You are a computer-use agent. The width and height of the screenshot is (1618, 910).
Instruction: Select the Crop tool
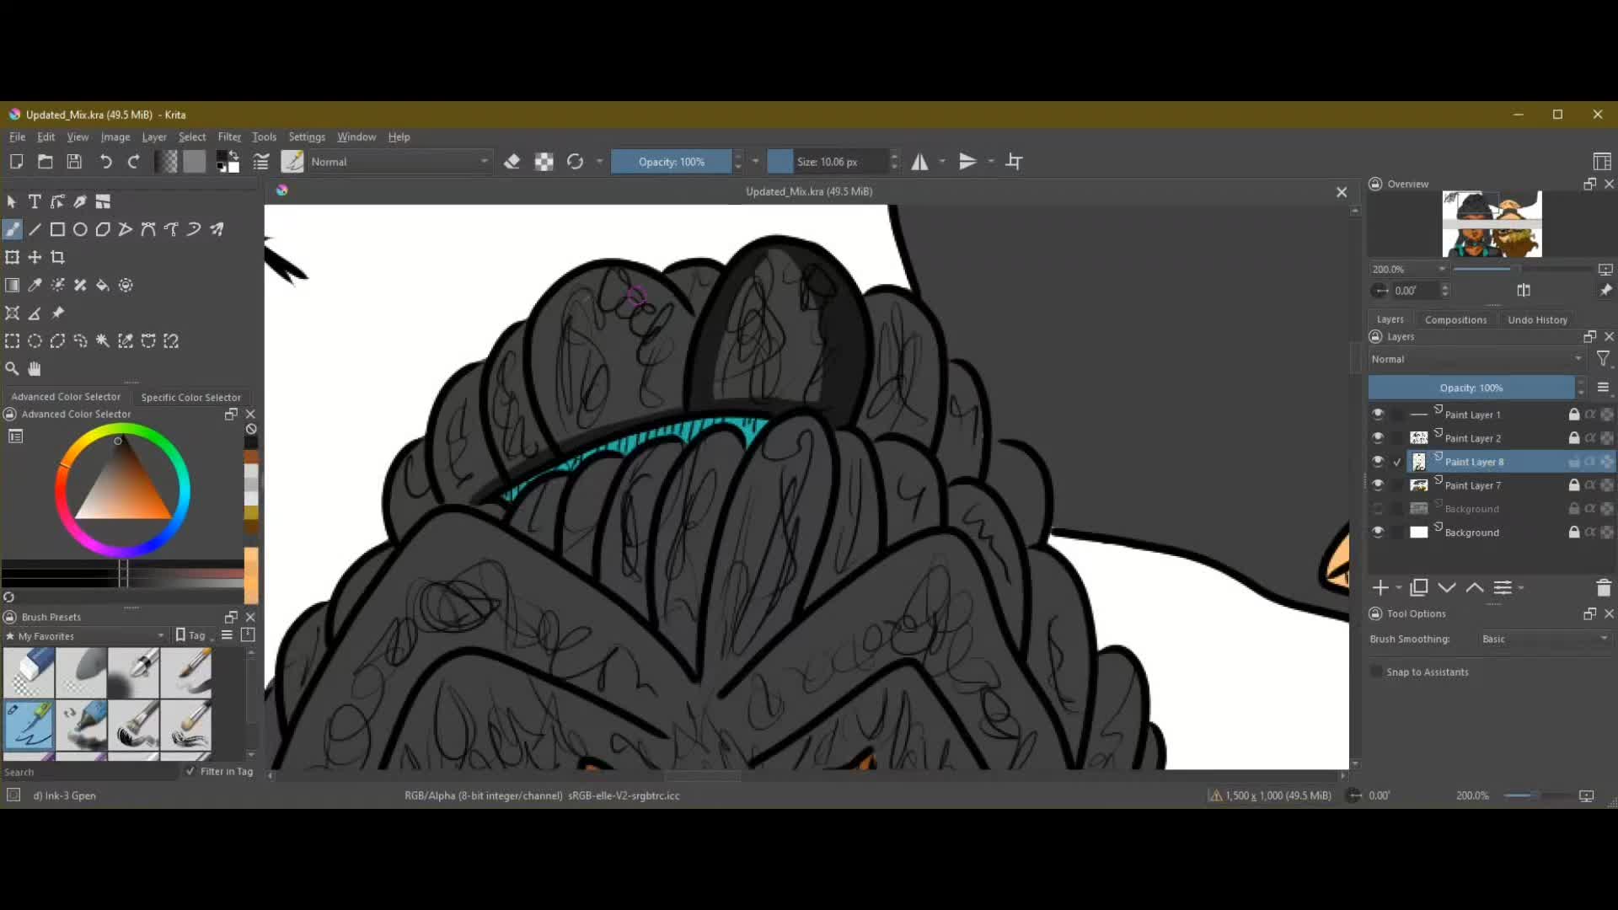57,257
